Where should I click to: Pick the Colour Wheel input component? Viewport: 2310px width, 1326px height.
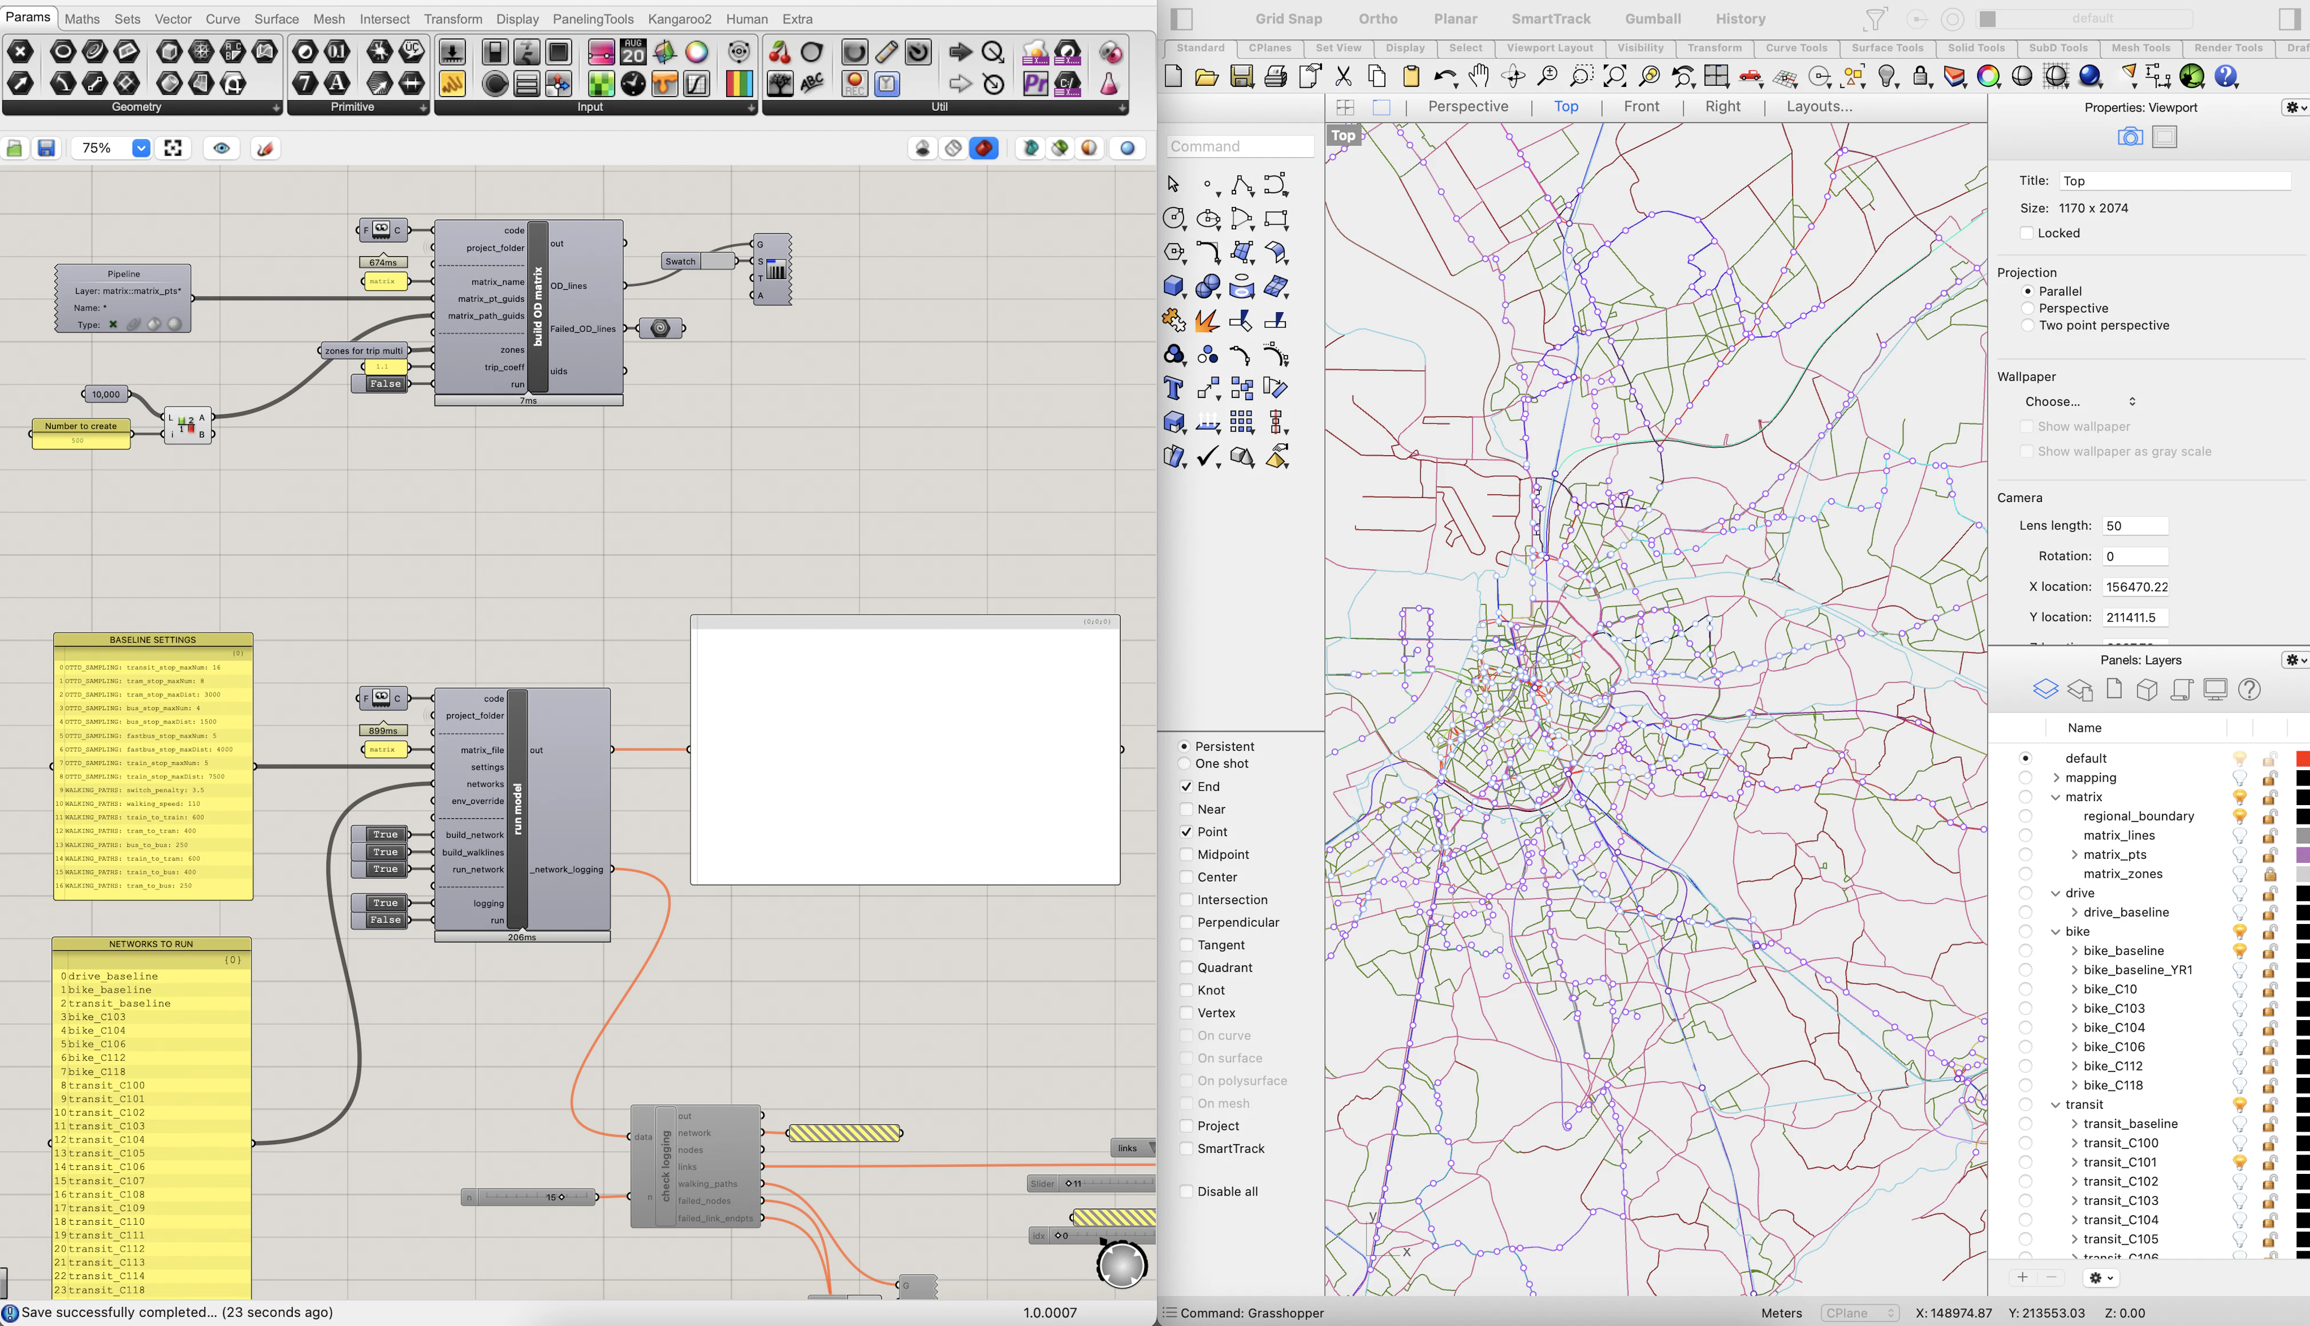click(x=696, y=52)
